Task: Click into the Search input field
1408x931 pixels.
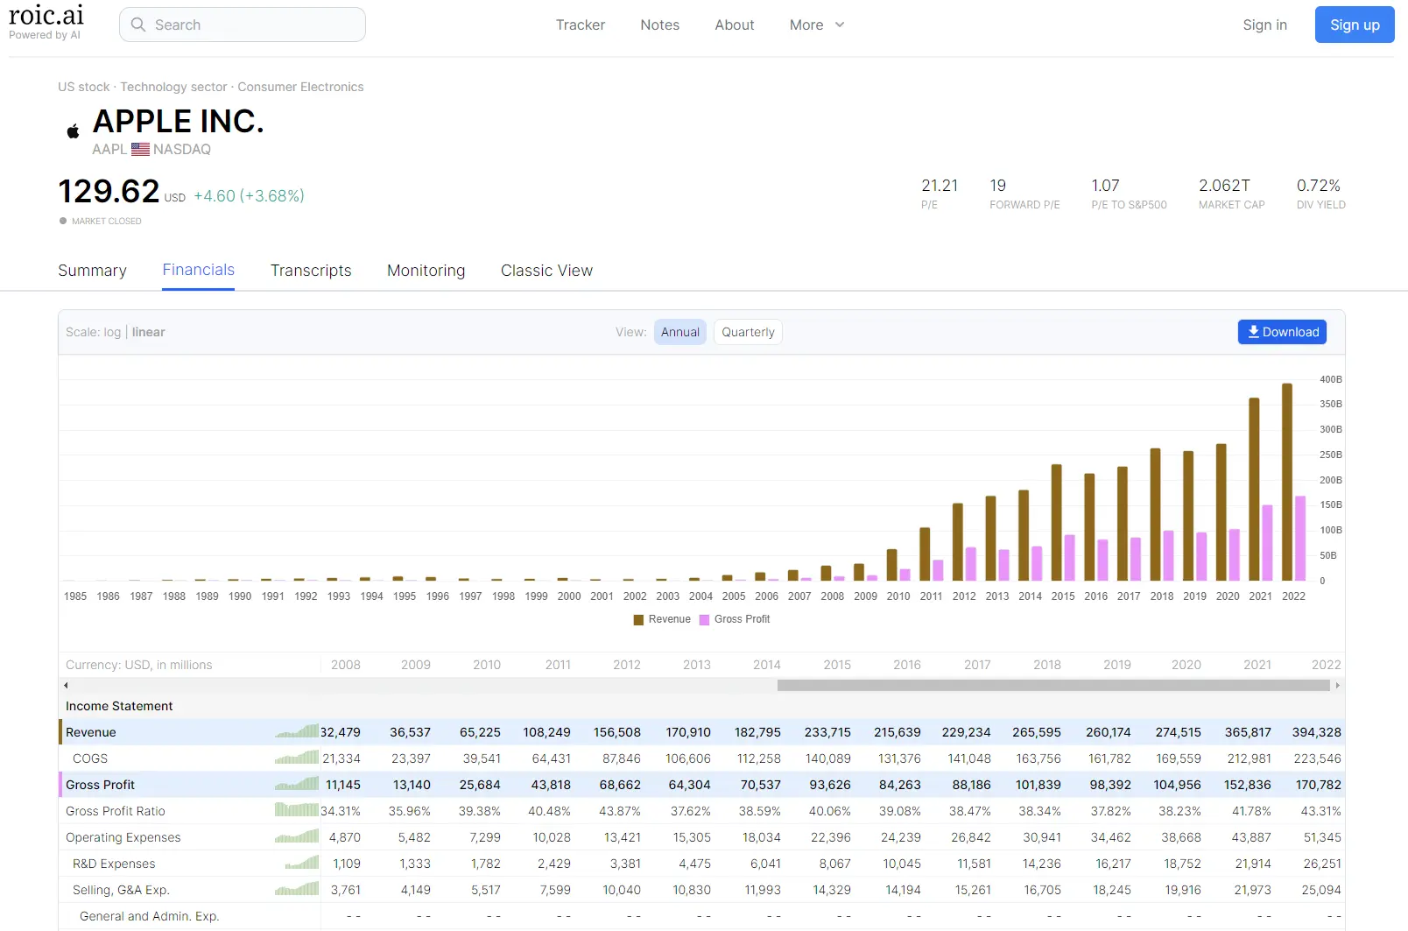Action: pos(254,25)
